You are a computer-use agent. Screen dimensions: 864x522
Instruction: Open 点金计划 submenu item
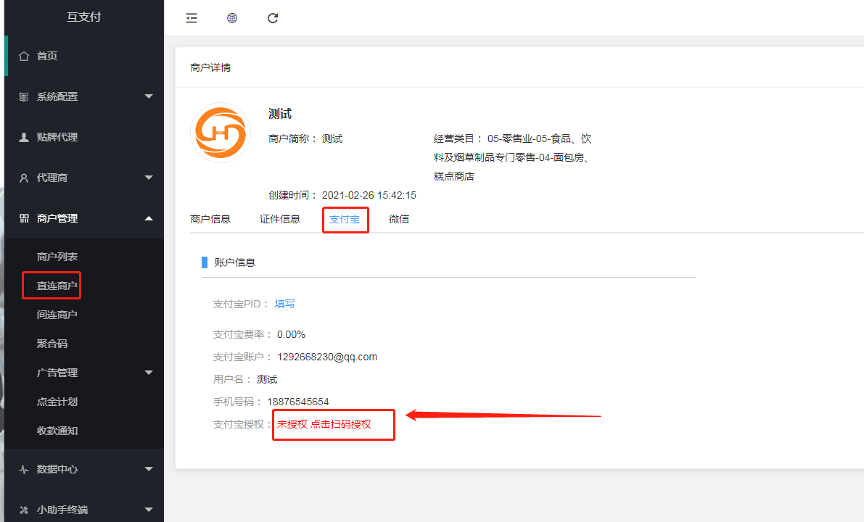(x=57, y=402)
